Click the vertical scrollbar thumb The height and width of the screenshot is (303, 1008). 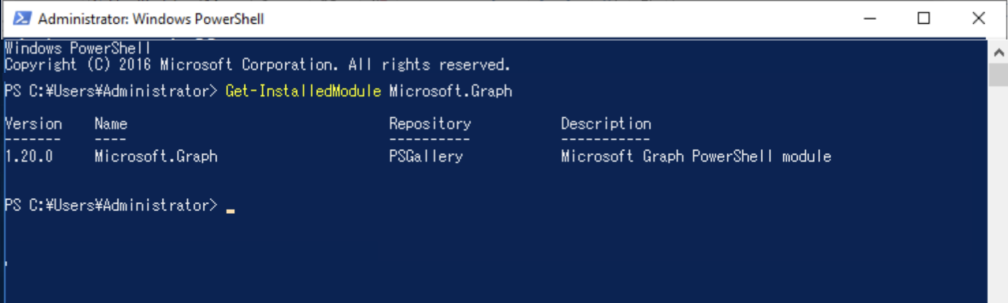pos(998,75)
